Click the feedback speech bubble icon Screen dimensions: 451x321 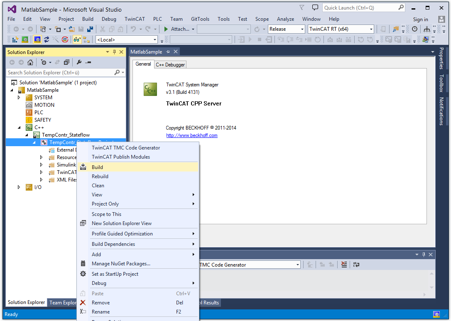(315, 7)
